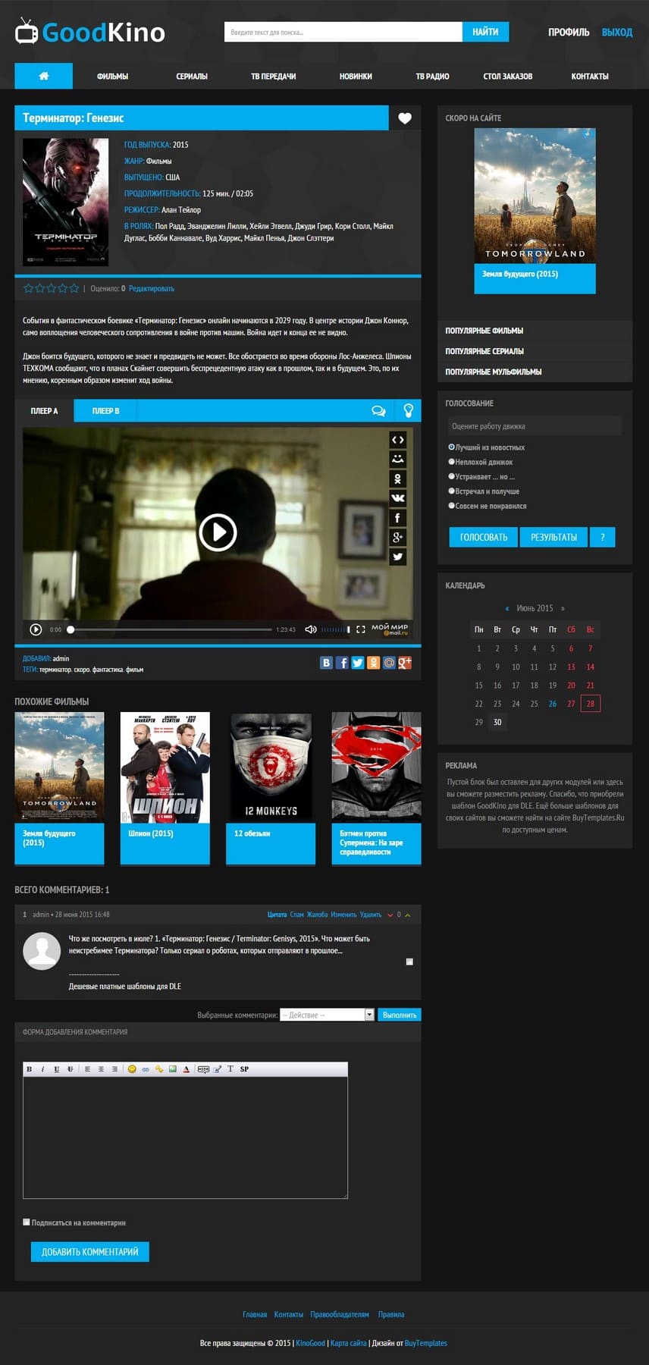Viewport: 649px width, 1365px height.
Task: Open the 'Стол заказов' menu item
Action: (x=508, y=76)
